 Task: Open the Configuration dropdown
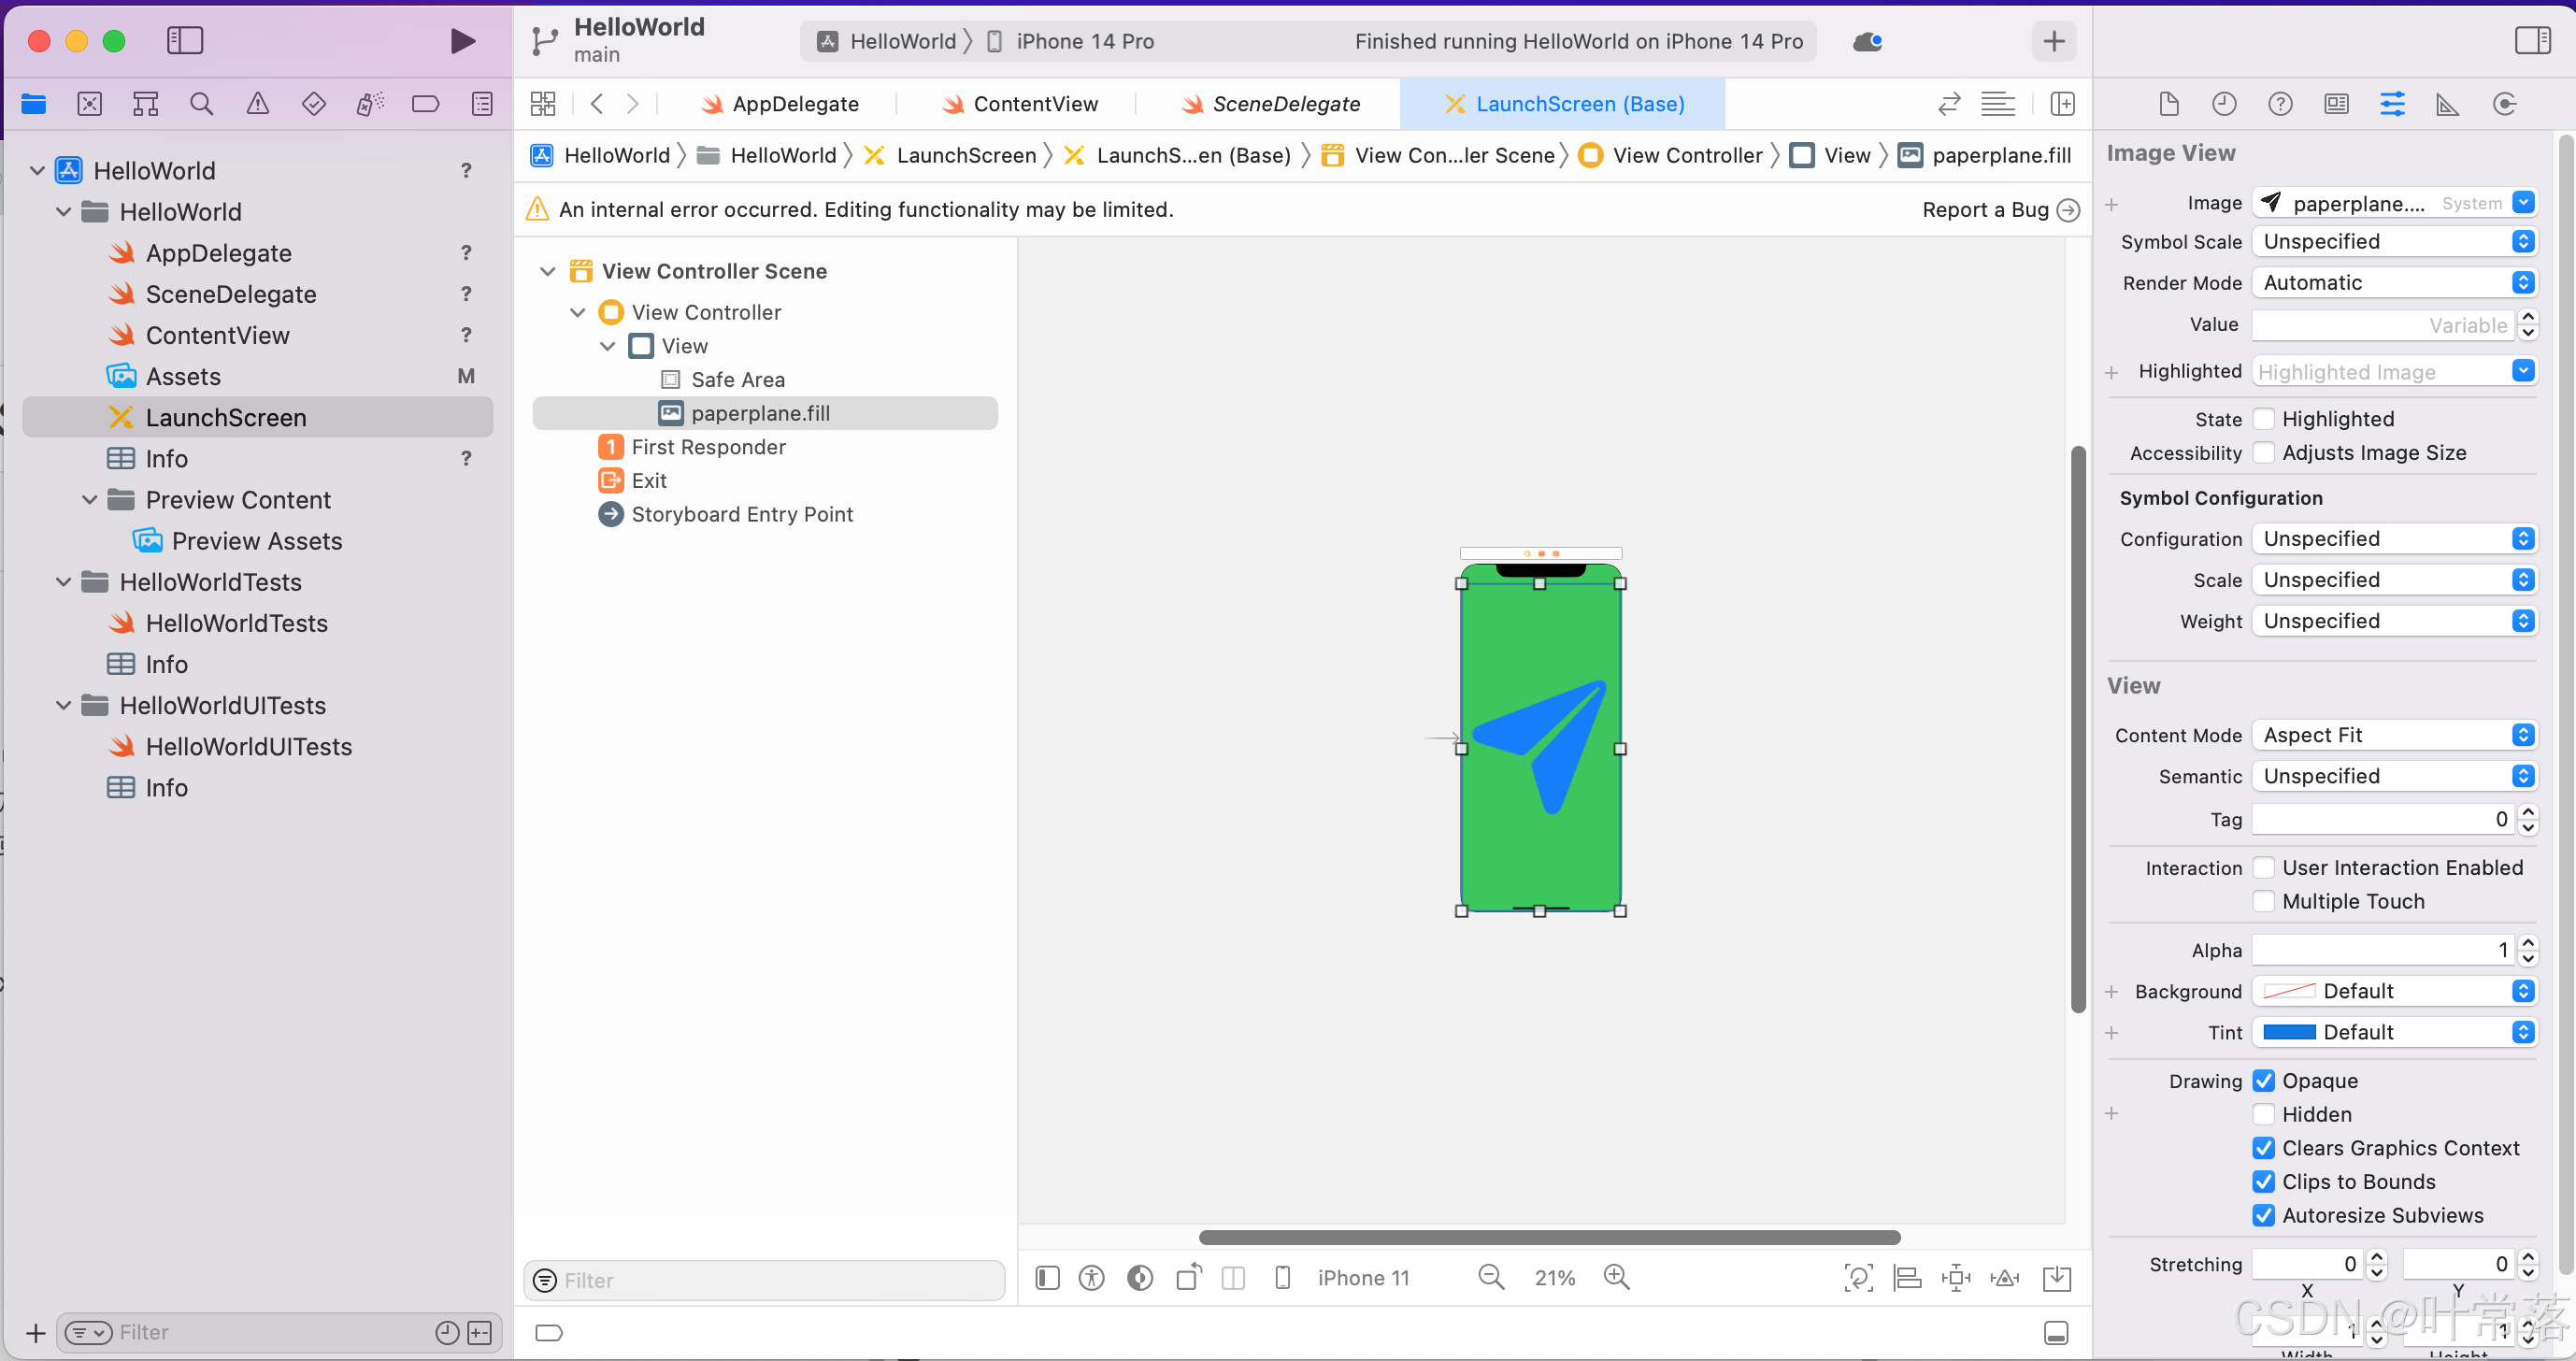point(2394,539)
